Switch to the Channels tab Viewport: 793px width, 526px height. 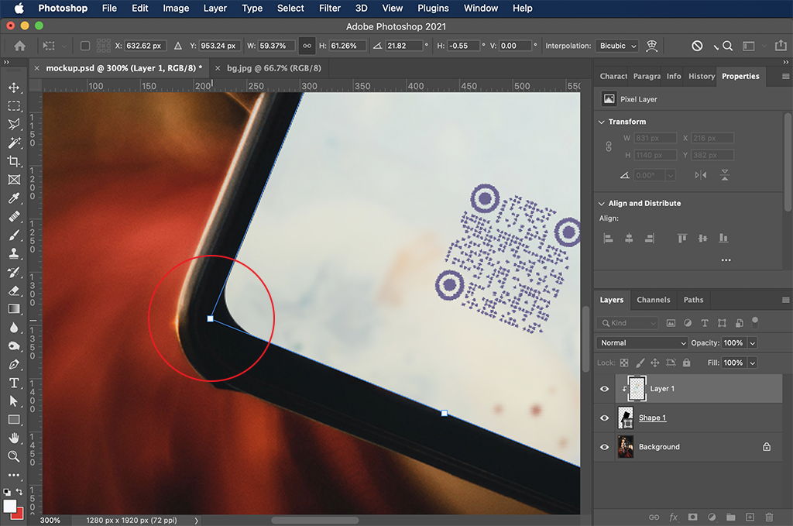click(x=654, y=300)
